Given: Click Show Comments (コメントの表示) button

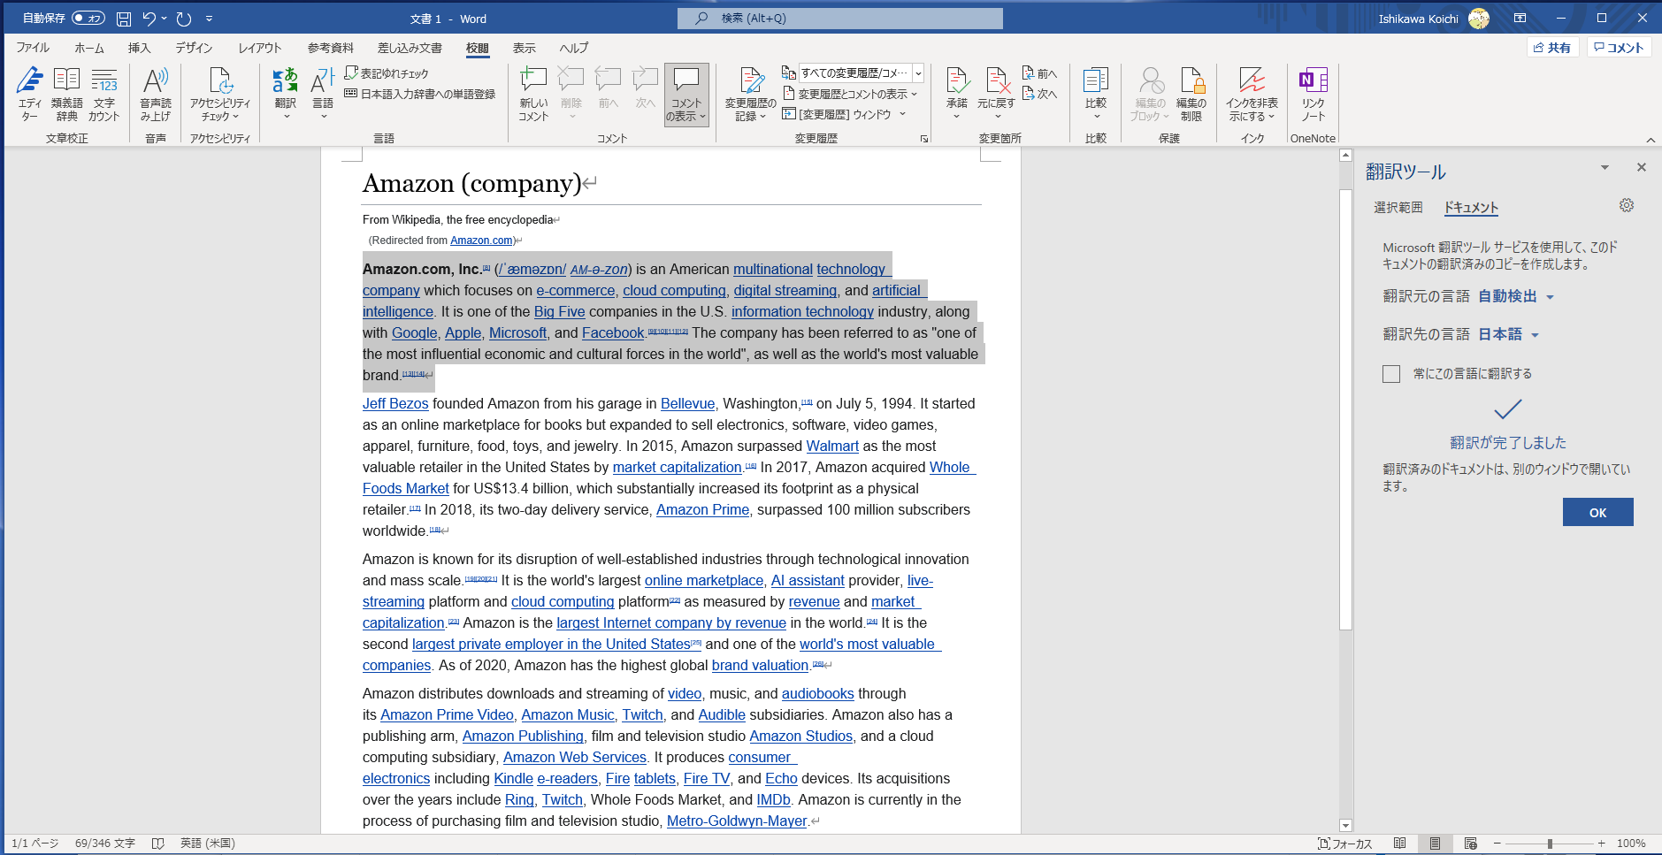Looking at the screenshot, I should 686,94.
